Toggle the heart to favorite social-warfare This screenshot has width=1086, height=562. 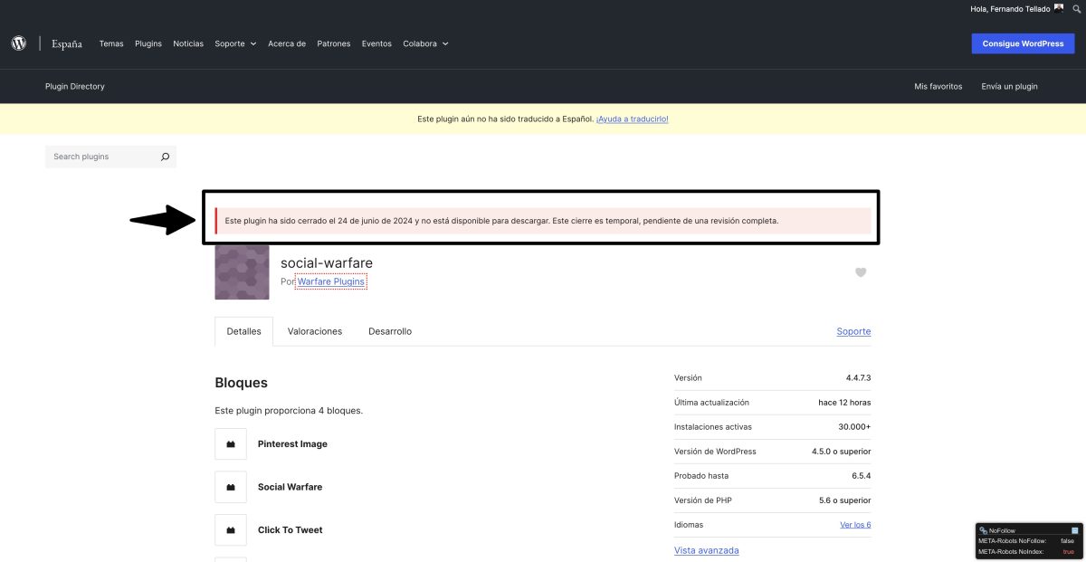(860, 271)
